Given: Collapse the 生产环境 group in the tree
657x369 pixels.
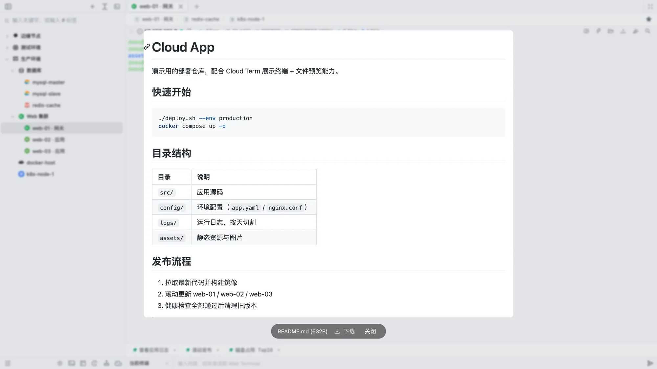Looking at the screenshot, I should point(7,59).
